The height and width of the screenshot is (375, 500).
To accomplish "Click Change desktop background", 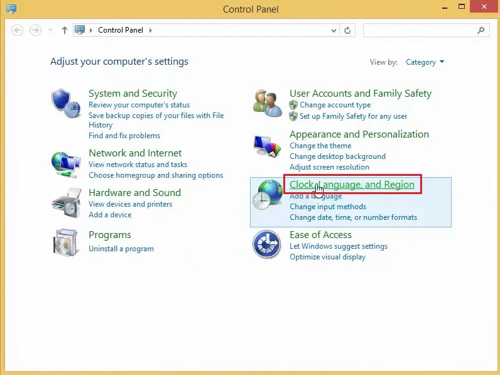I will [x=338, y=156].
